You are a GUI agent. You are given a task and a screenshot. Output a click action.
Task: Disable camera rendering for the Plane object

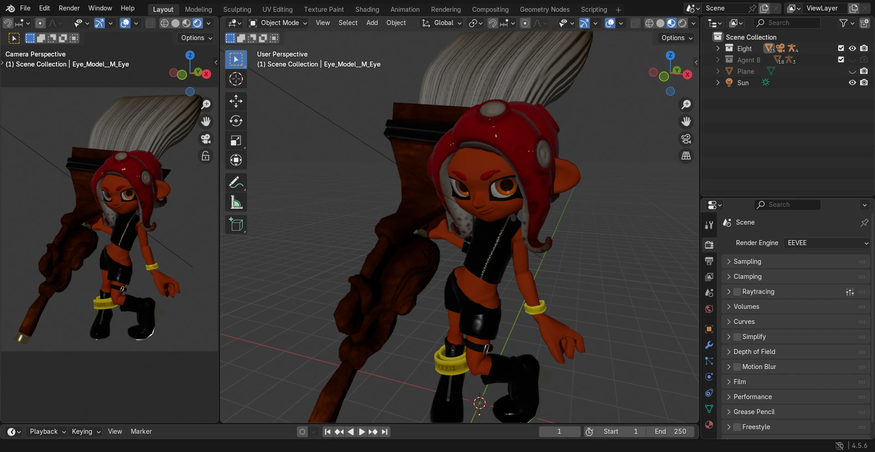865,71
